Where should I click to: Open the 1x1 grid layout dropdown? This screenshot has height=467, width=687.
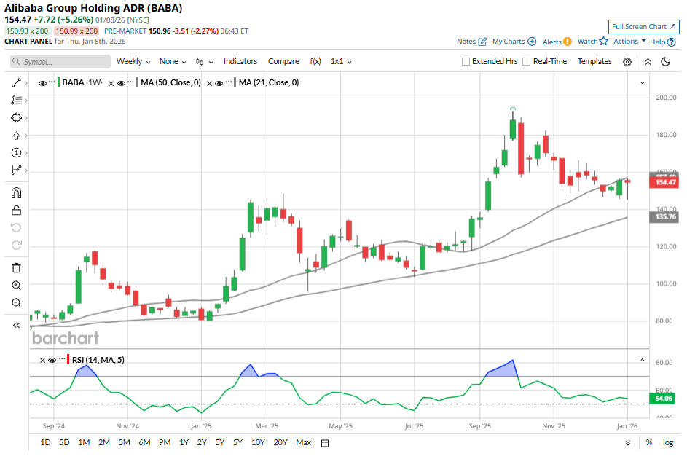(x=341, y=62)
